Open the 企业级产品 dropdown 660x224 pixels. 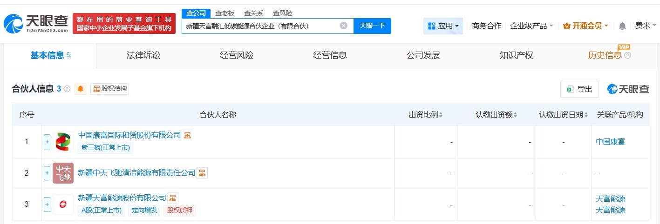point(531,26)
